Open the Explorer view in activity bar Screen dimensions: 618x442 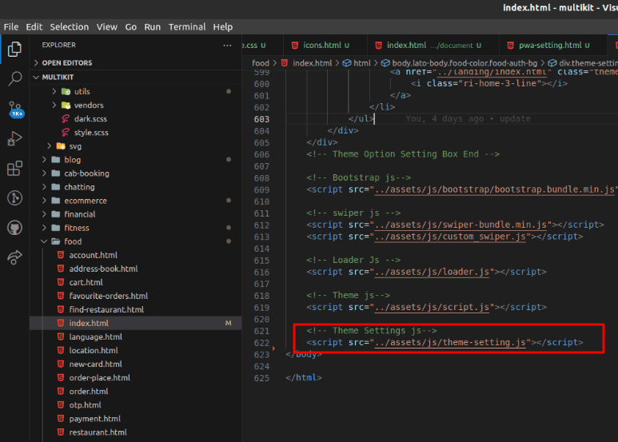(14, 50)
